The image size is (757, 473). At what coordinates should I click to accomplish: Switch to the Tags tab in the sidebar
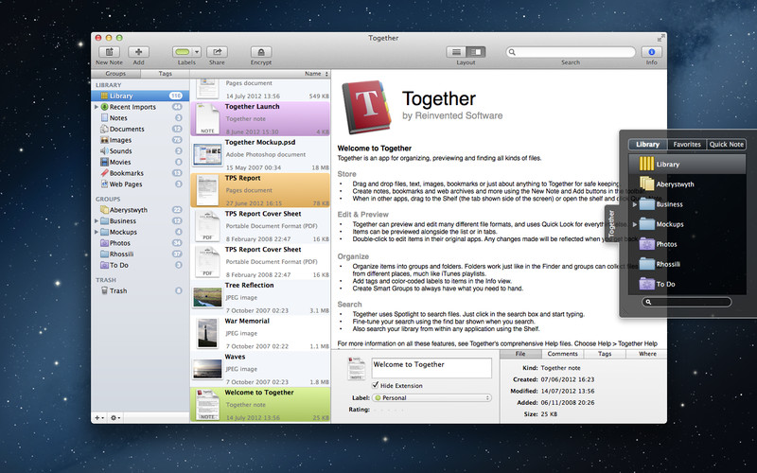coord(165,73)
